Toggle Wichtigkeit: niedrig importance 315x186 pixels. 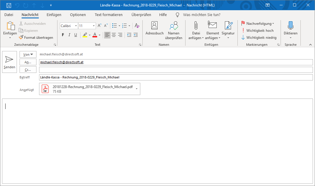pos(259,38)
